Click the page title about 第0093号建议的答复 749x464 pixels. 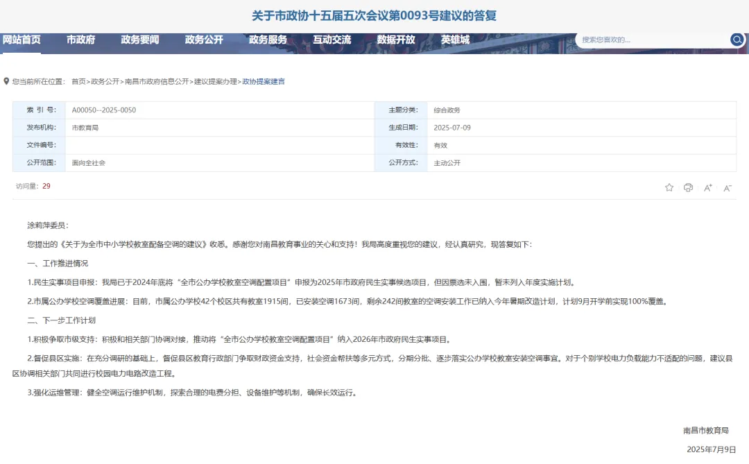[374, 16]
